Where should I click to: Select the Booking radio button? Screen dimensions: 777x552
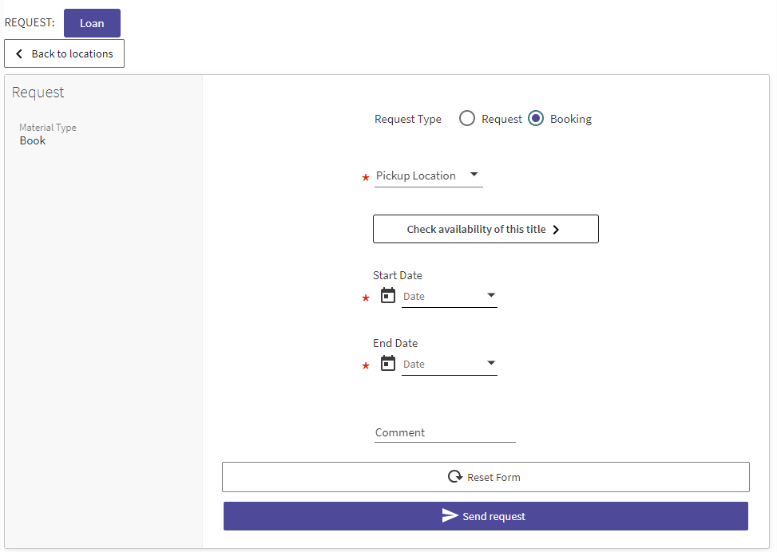536,119
